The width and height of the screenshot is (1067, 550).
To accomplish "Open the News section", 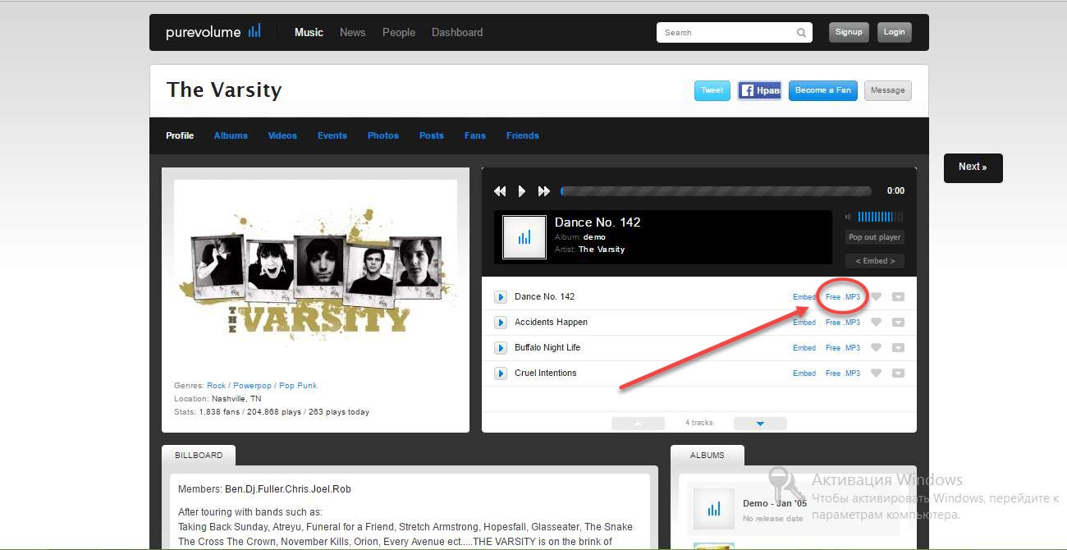I will tap(352, 33).
